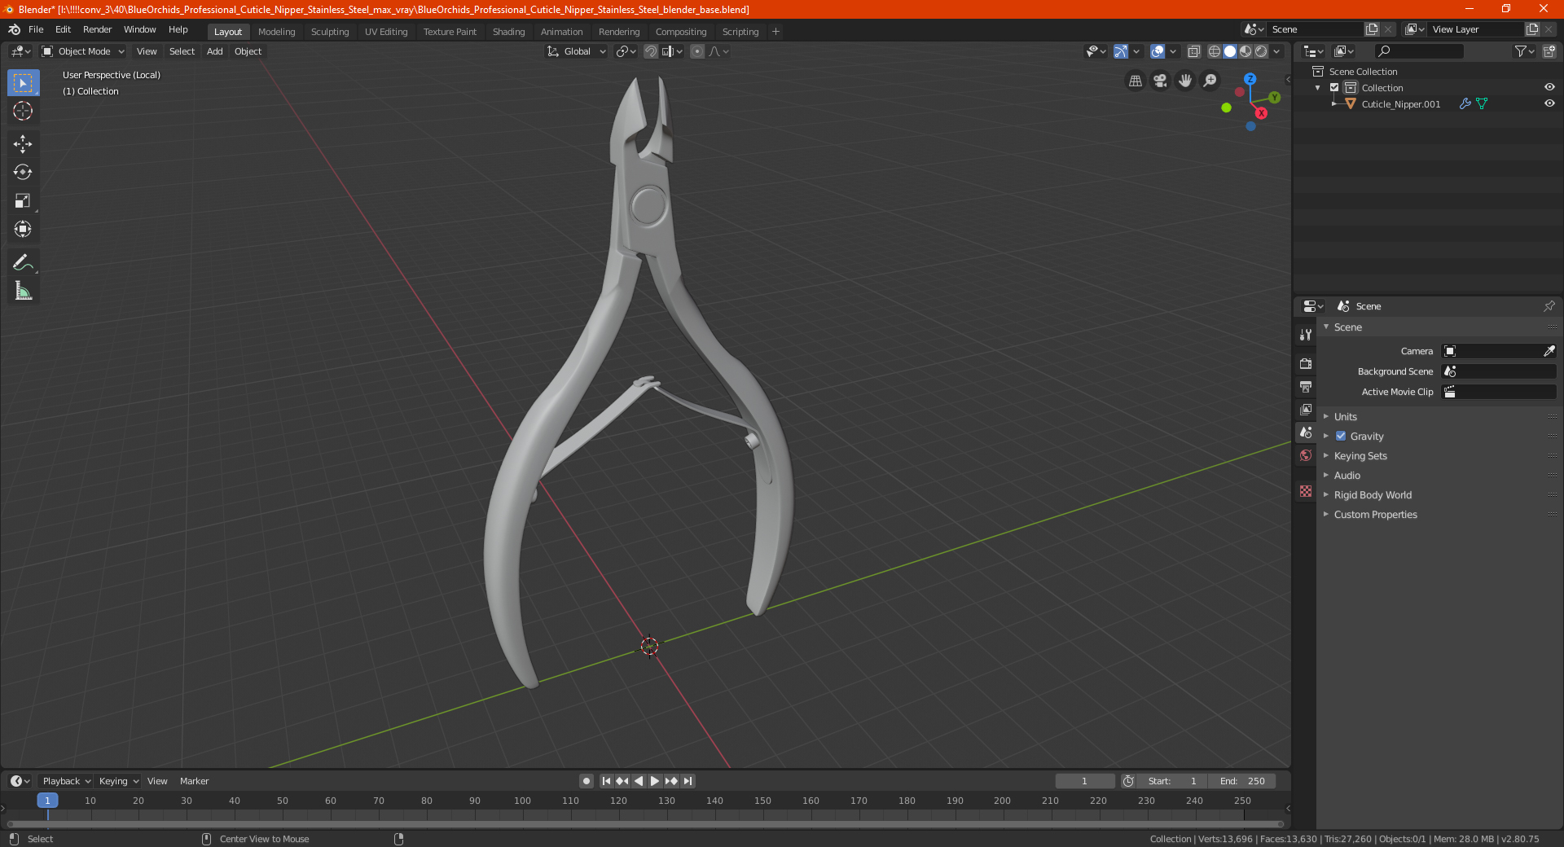Click the Blender logo menu
Viewport: 1564px width, 847px height.
14,29
